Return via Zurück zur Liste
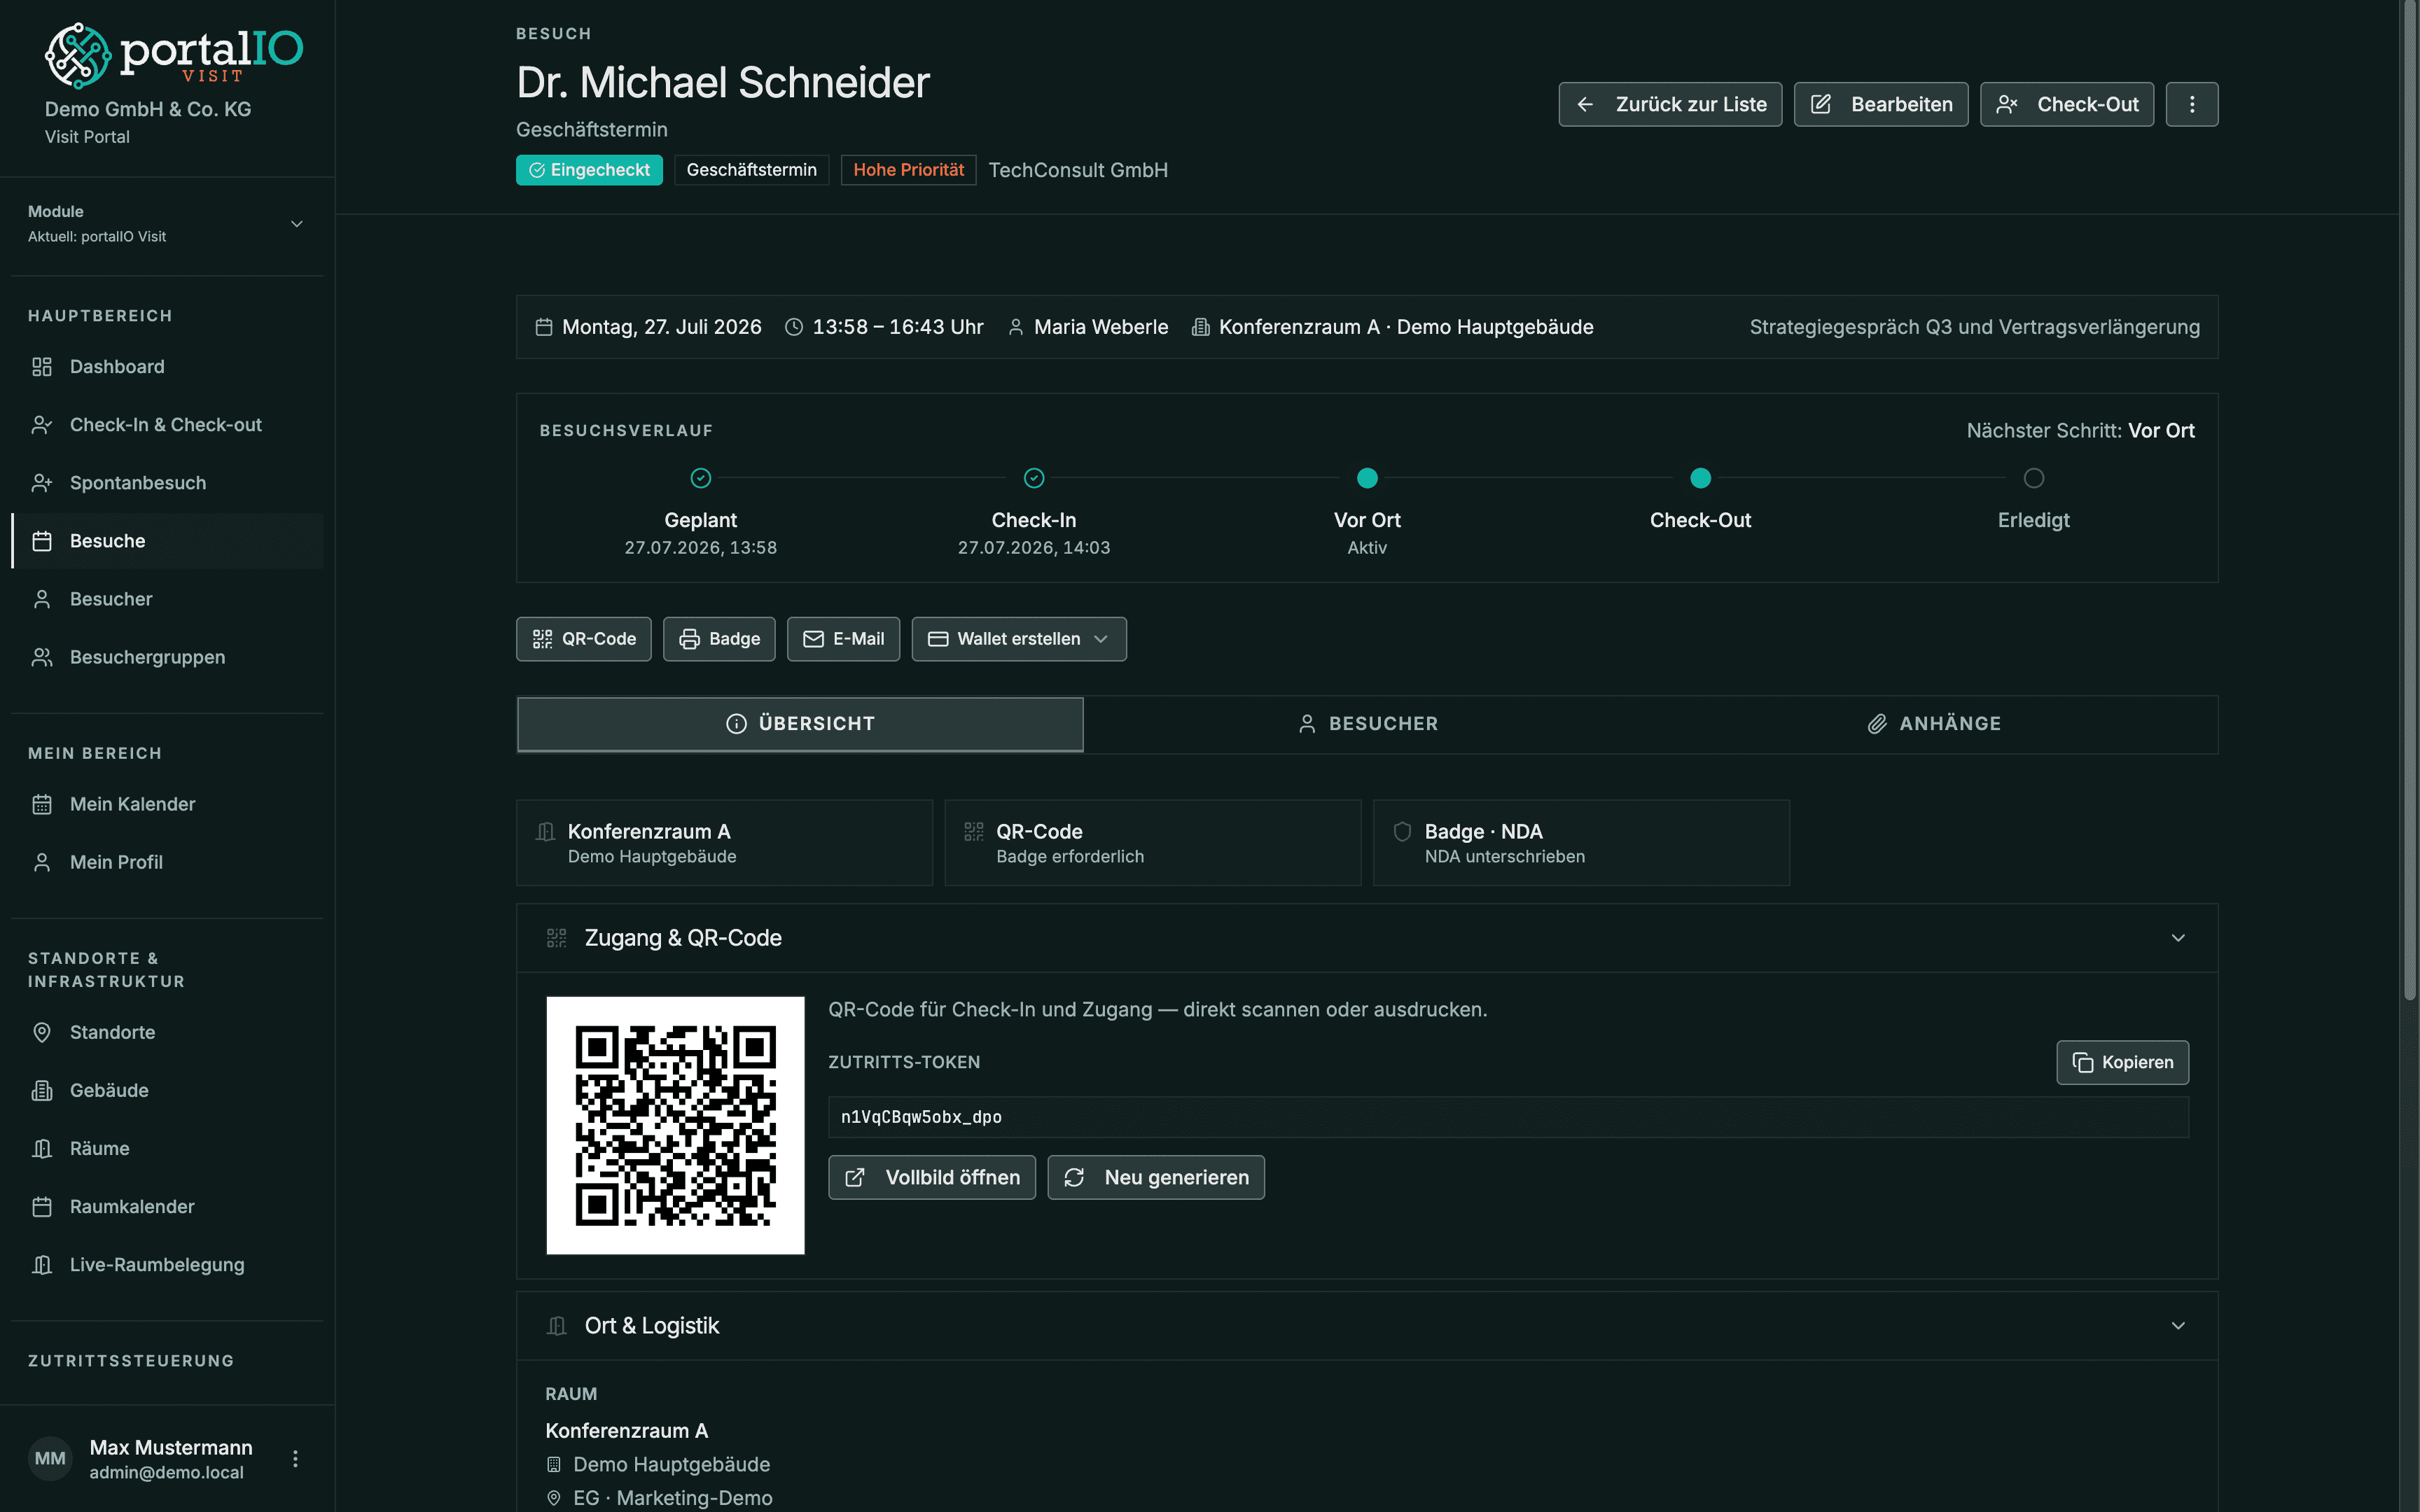 click(x=1670, y=104)
